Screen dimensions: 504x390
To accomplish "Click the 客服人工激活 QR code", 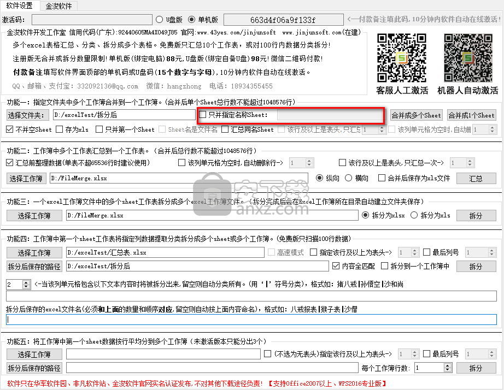I will point(401,57).
